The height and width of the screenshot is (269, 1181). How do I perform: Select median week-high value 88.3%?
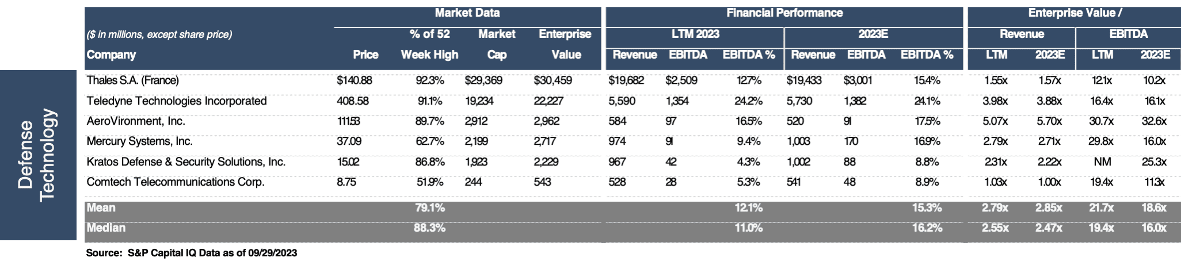click(x=430, y=228)
